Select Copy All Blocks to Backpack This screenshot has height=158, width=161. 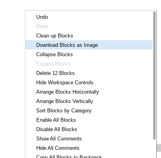pyautogui.click(x=89, y=156)
